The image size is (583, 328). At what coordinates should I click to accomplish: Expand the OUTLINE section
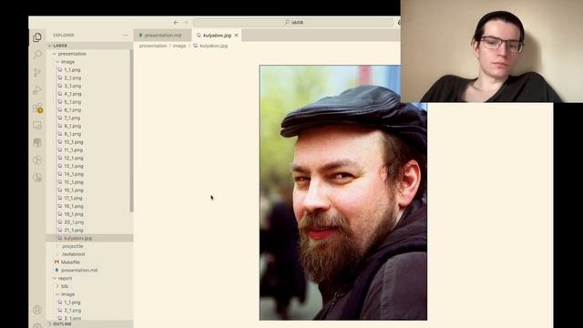[89, 324]
